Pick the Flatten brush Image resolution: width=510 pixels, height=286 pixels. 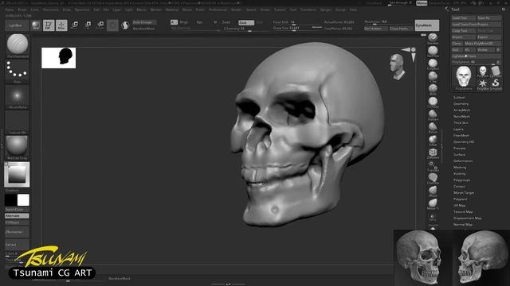[x=433, y=115]
